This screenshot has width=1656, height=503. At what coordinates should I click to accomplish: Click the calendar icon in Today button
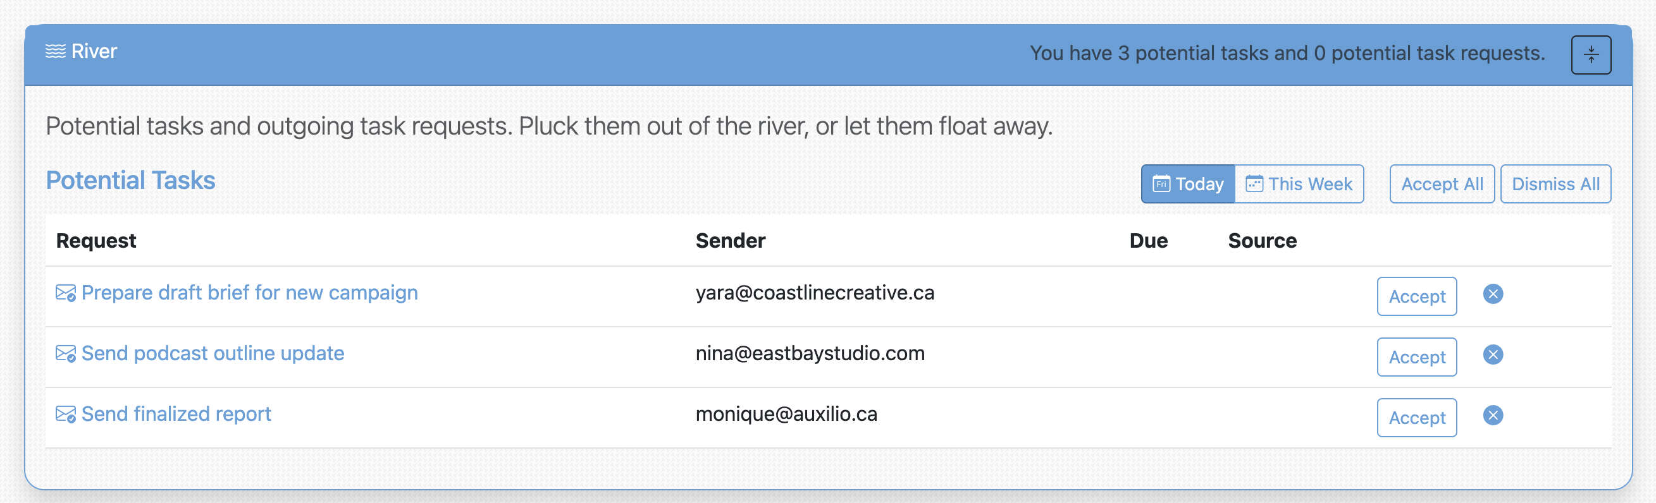(1161, 185)
